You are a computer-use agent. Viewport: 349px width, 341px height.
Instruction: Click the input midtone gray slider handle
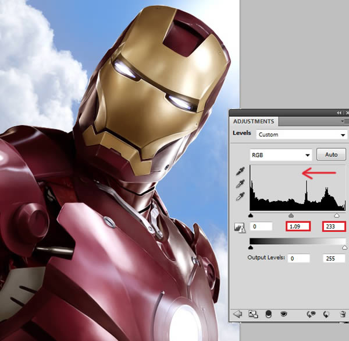(x=291, y=215)
